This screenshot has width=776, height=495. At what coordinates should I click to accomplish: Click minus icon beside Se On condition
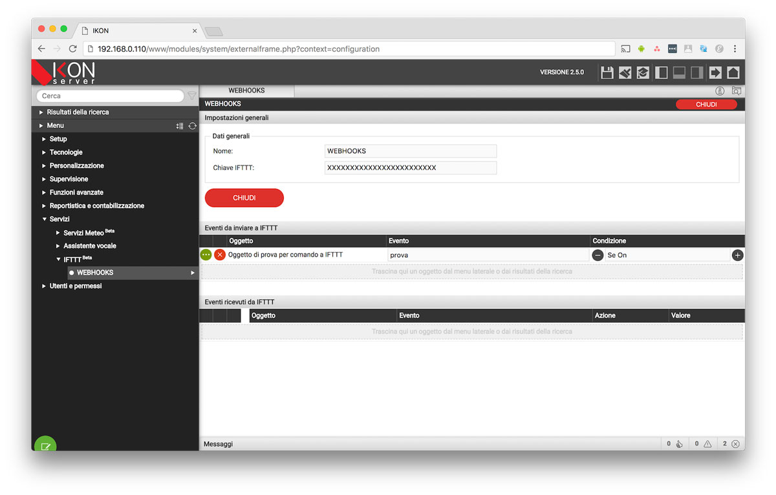[x=598, y=255]
